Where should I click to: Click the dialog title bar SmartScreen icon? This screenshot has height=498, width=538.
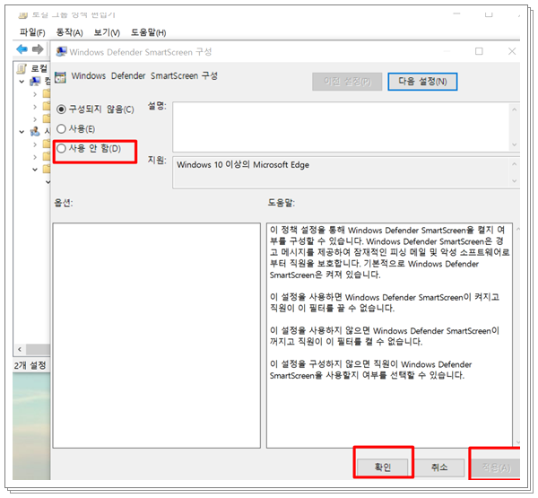point(61,52)
